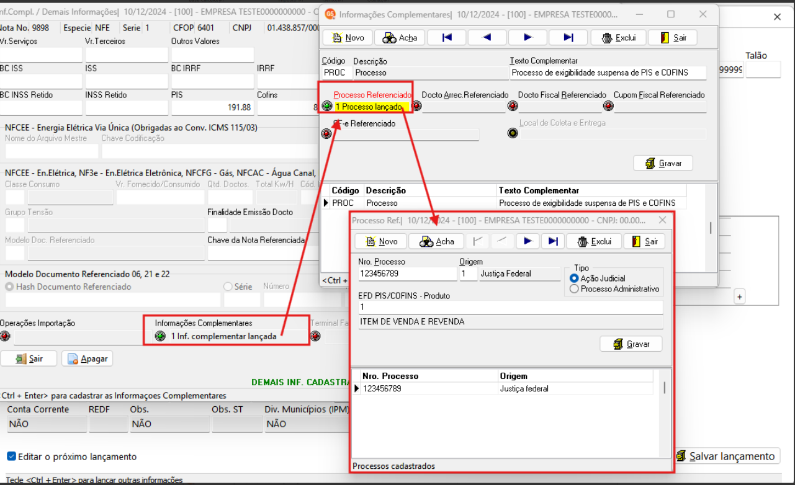Click Salvar lançamento button
795x485 pixels.
point(726,456)
